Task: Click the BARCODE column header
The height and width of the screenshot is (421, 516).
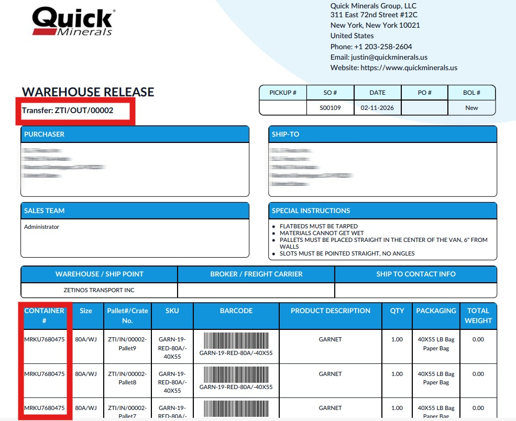Action: point(236,311)
